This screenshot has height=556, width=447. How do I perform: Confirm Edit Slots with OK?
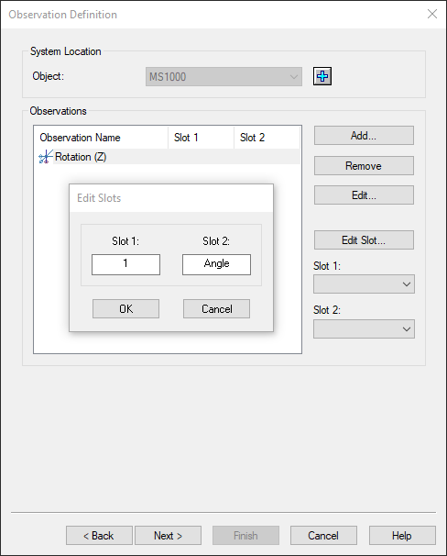click(125, 309)
